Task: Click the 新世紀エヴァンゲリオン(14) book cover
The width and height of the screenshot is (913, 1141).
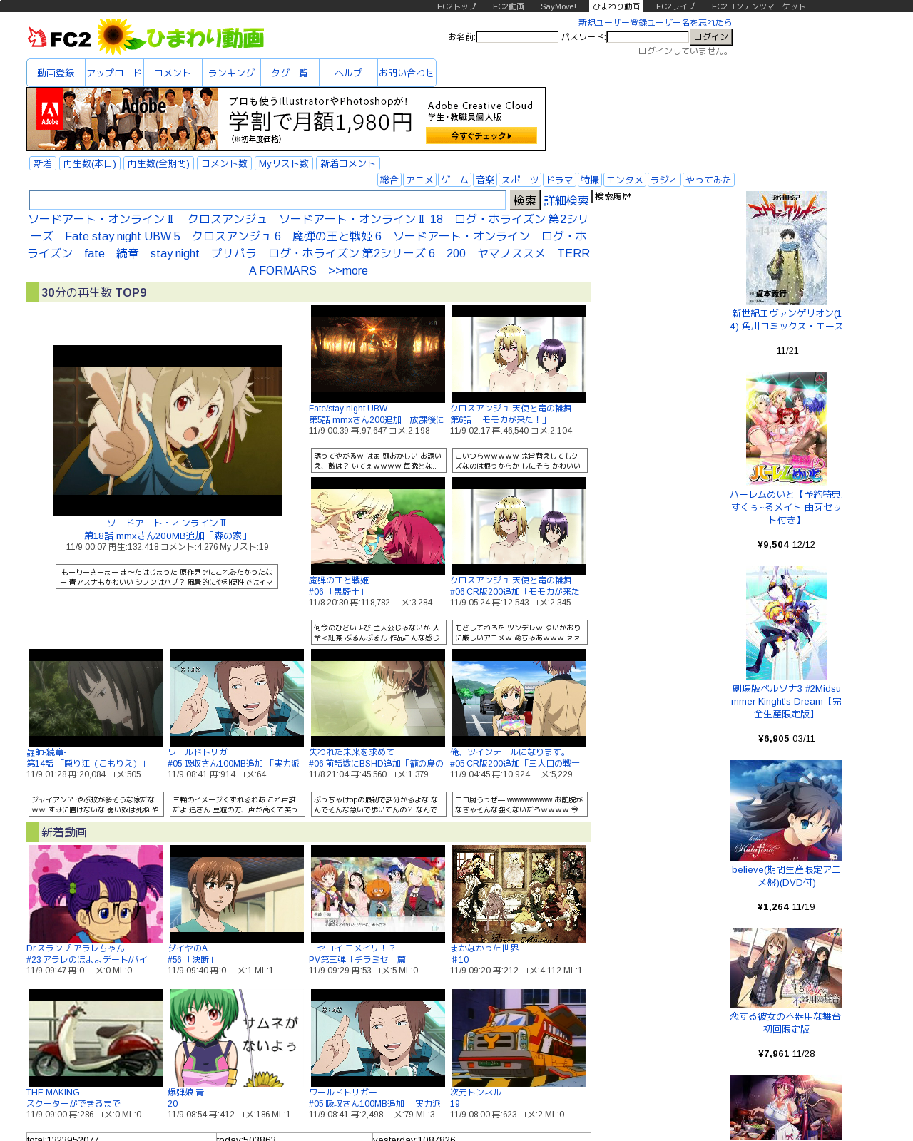Action: click(786, 248)
